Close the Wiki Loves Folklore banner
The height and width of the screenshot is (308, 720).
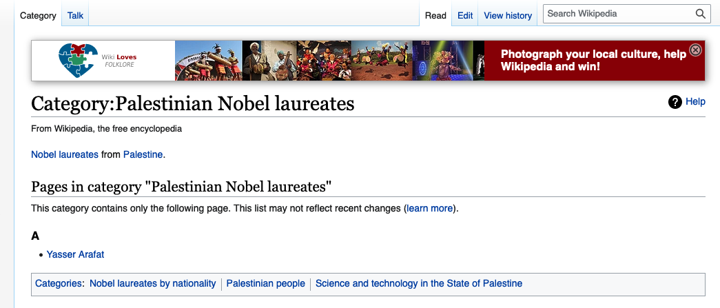pos(696,50)
